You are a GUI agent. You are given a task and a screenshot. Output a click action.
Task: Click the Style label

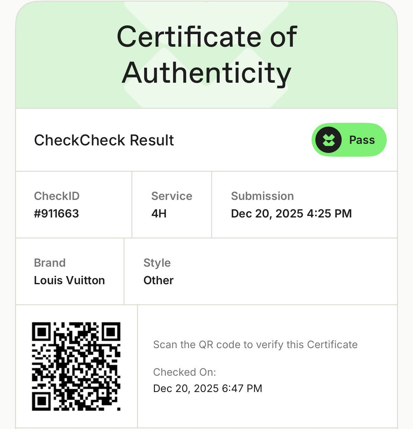pos(157,263)
